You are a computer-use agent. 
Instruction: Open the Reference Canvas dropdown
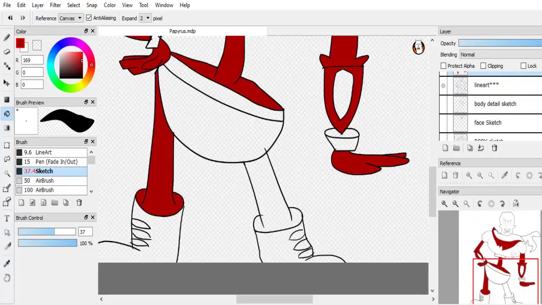pos(70,18)
